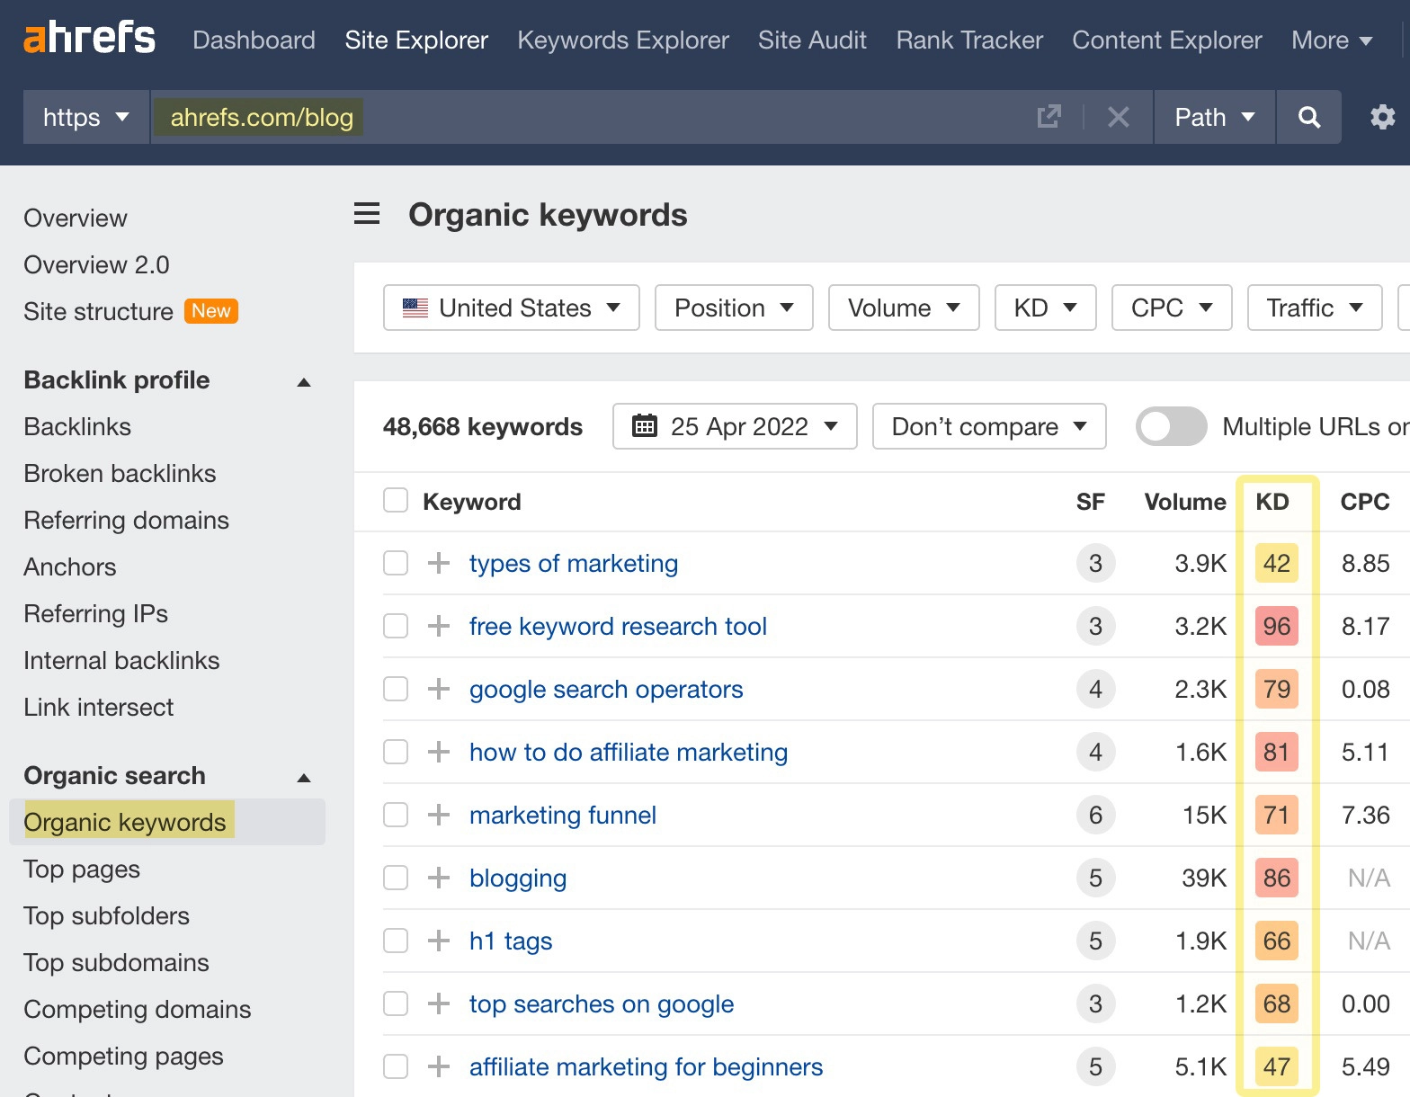Expand plus icon for types of marketing

[x=439, y=563]
